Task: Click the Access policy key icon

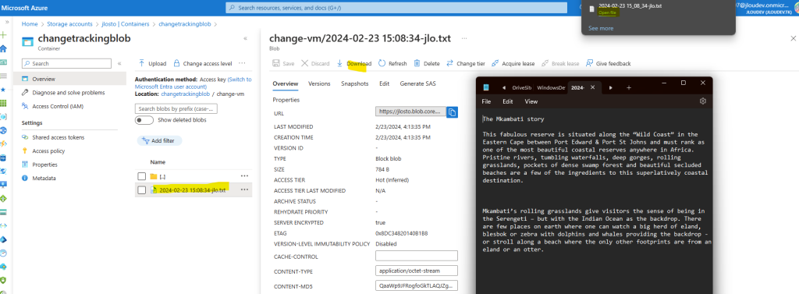Action: point(25,151)
